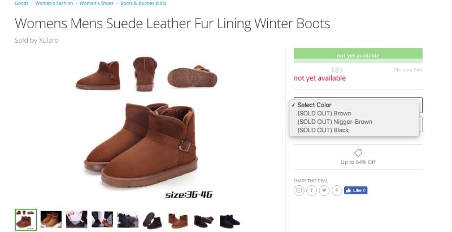Show the last black boot thumbnail
The width and height of the screenshot is (452, 232).
pos(230,220)
